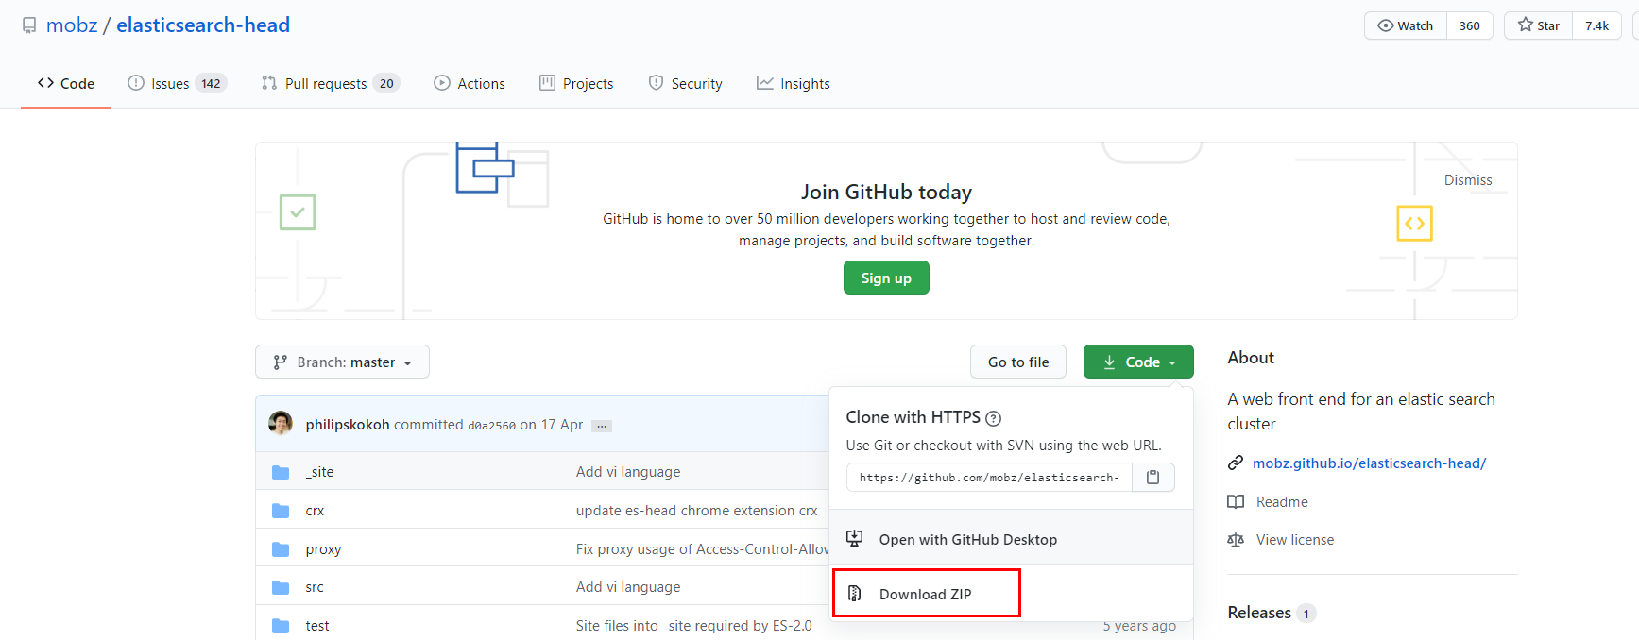Expand commit message ellipsis button
Image resolution: width=1639 pixels, height=640 pixels.
602,426
